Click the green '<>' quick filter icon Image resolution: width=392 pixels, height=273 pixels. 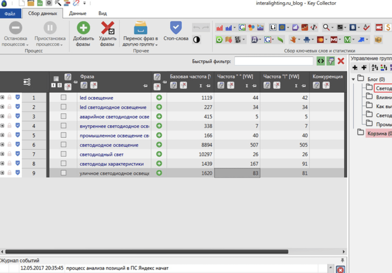321,61
